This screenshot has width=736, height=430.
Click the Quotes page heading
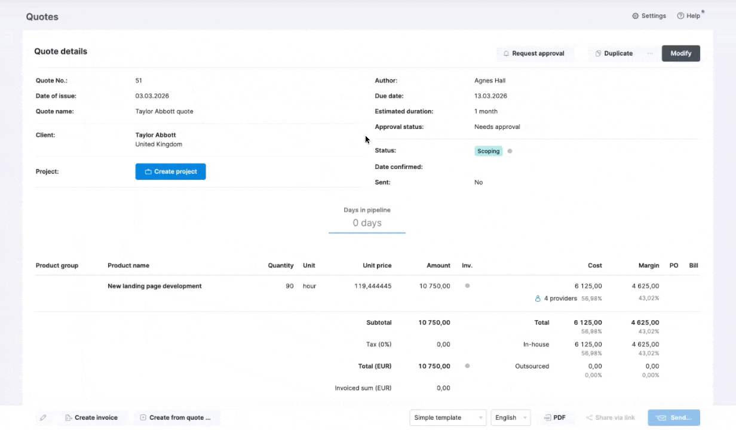[42, 17]
